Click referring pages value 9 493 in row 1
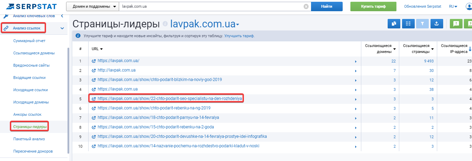Viewport: 472px width, 161px height. point(429,61)
